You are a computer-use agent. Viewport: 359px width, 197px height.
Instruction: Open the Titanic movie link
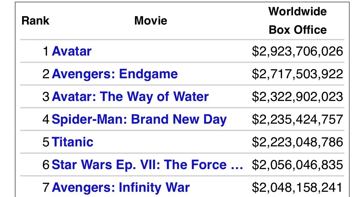tap(73, 142)
